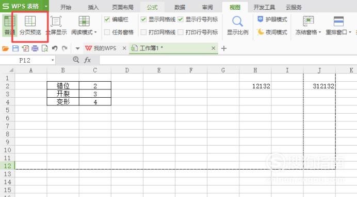
Task: Add a new document tab with plus
Action: pos(224,48)
